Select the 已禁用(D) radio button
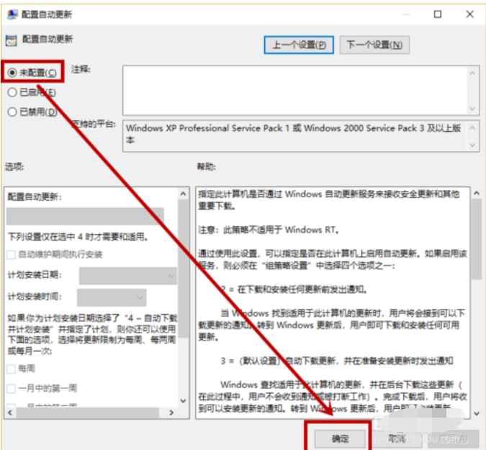The height and width of the screenshot is (450, 486). (12, 112)
